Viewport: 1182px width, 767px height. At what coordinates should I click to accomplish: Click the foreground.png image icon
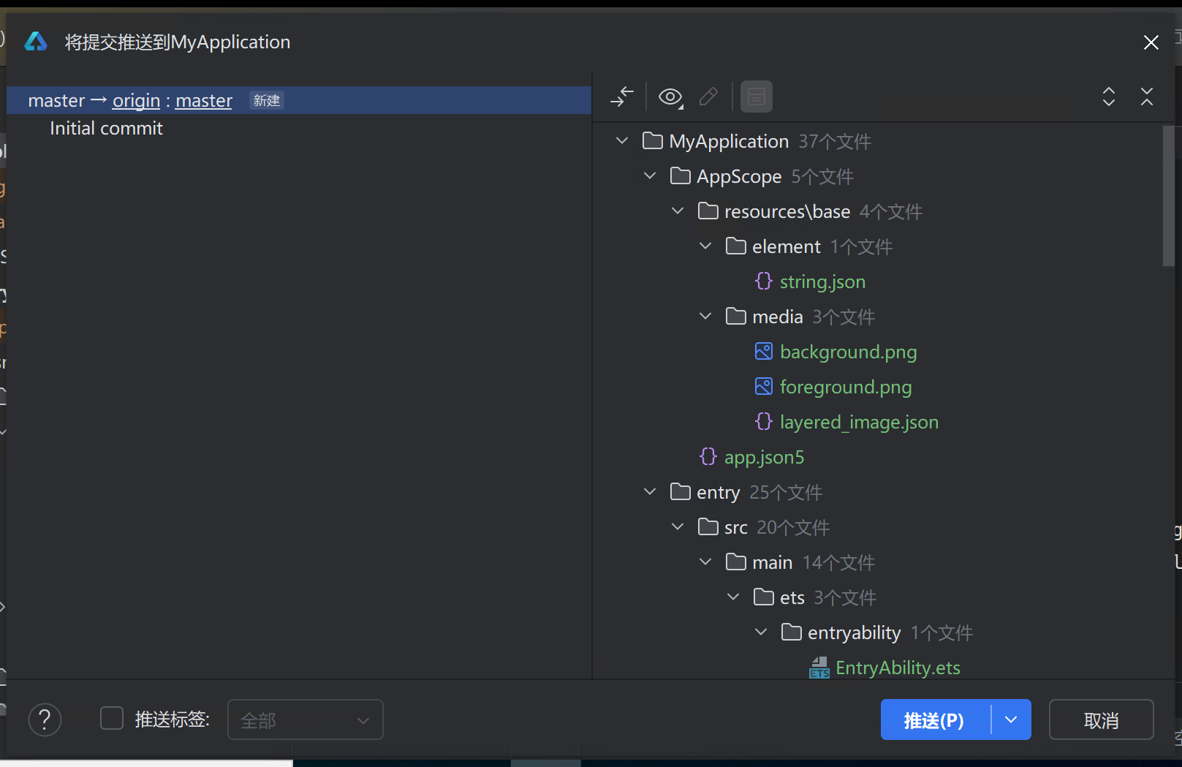[x=764, y=386]
